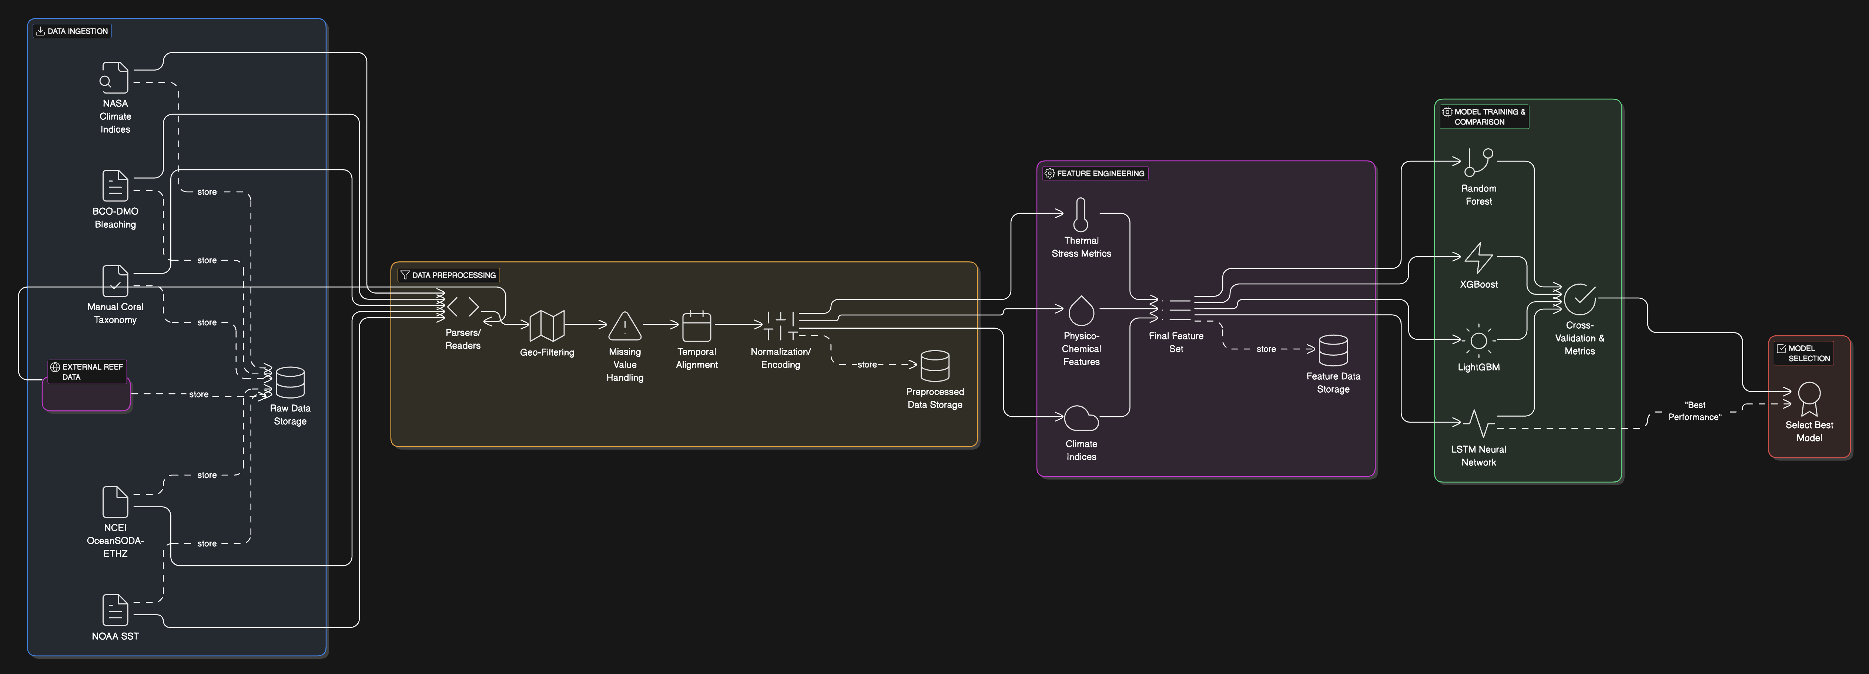Click the LightGBM sun icon

pos(1478,341)
